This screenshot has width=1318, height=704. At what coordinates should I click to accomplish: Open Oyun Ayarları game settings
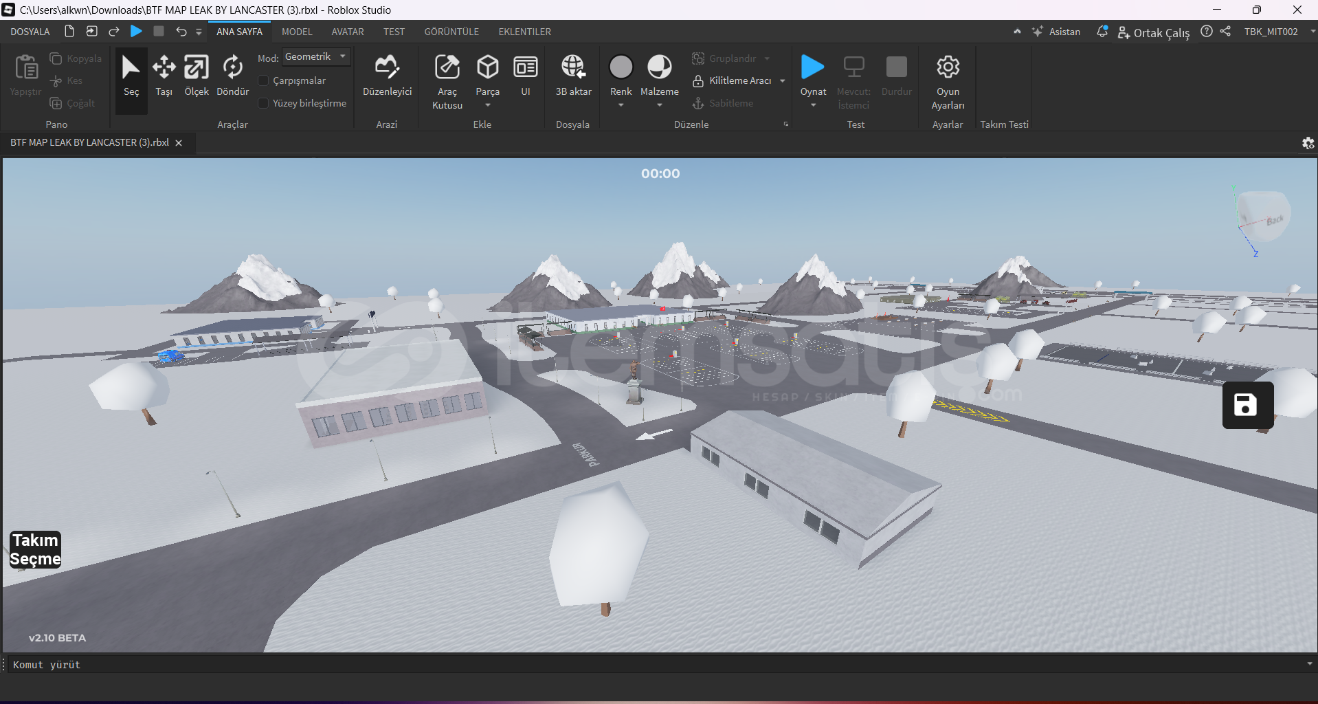(x=948, y=82)
